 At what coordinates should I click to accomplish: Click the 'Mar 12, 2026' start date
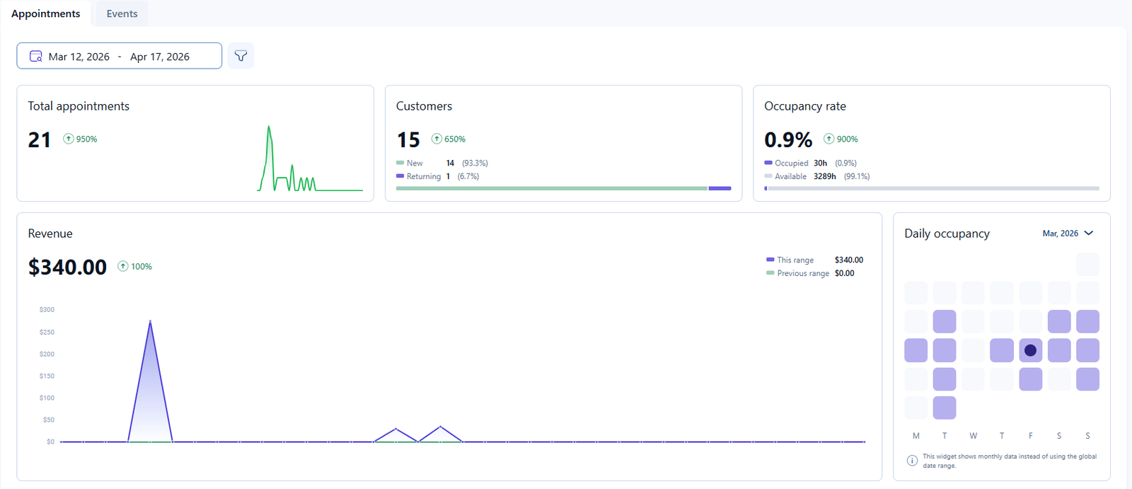[79, 57]
